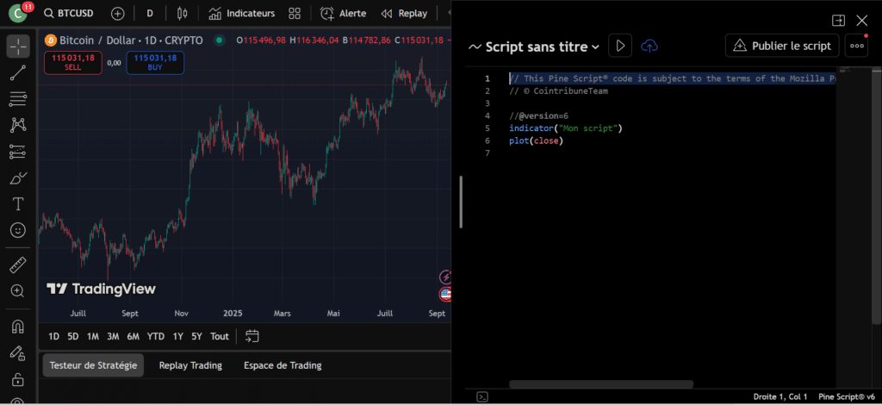Open the chart patterns tool group
The height and width of the screenshot is (405, 882).
(x=18, y=125)
